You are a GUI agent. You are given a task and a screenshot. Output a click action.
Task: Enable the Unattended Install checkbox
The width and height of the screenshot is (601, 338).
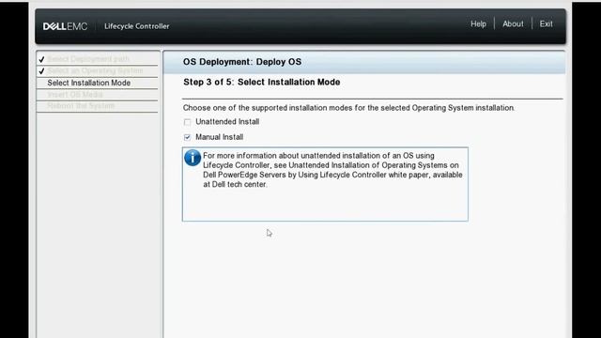tap(187, 122)
